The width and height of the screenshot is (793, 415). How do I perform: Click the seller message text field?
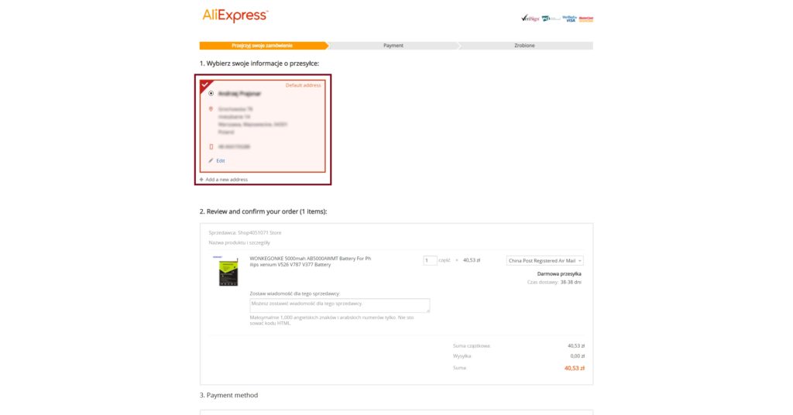[340, 305]
